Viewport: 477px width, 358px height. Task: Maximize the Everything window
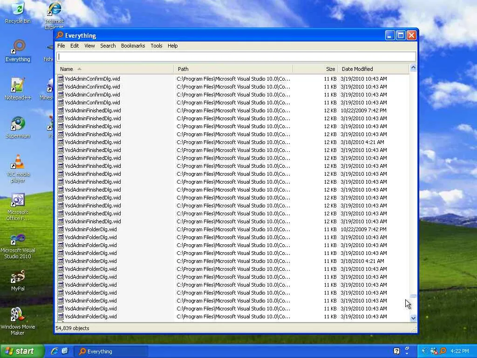pos(401,35)
